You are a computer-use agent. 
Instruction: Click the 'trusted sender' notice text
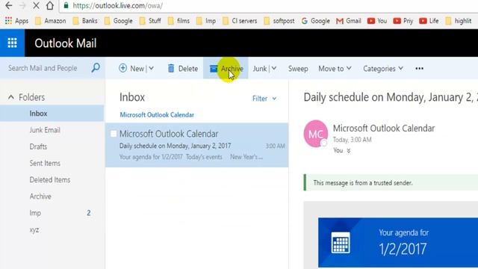click(x=363, y=182)
